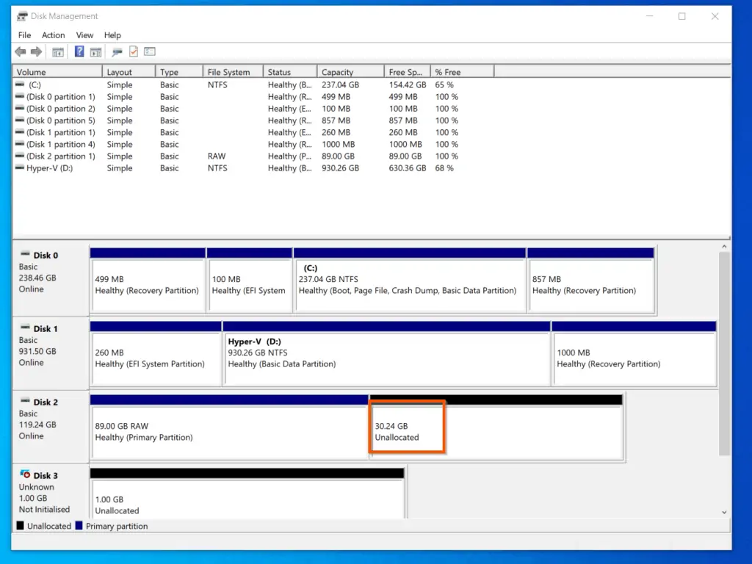
Task: Click the Properties checkmark document icon
Action: tap(134, 51)
